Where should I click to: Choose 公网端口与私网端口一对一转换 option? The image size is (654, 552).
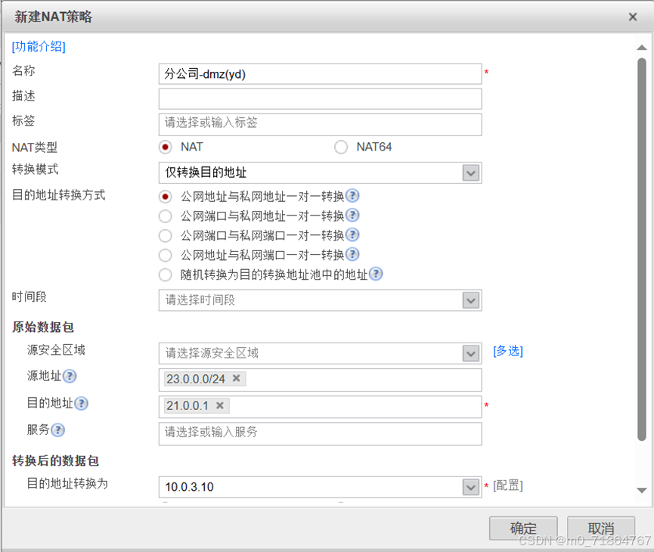(165, 236)
